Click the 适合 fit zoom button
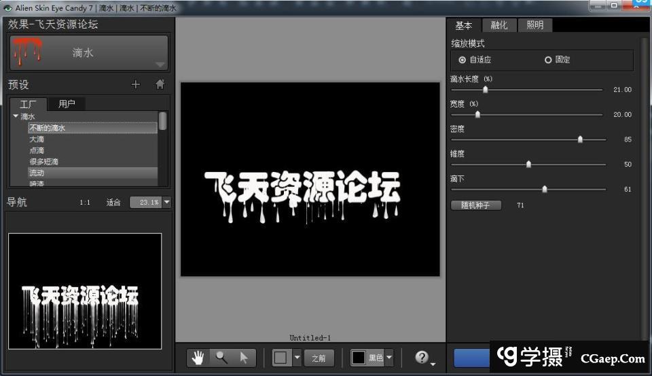The image size is (652, 376). pyautogui.click(x=113, y=203)
